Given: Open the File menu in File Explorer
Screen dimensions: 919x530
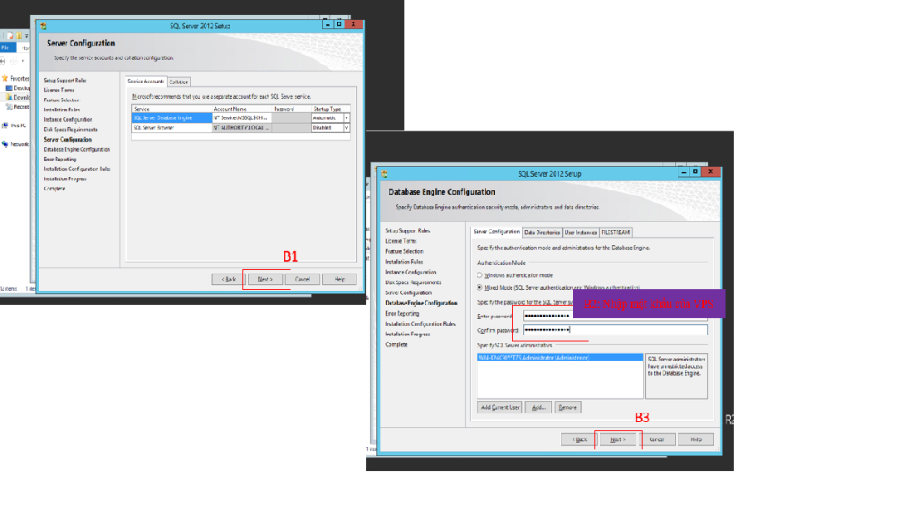Looking at the screenshot, I should coord(6,48).
